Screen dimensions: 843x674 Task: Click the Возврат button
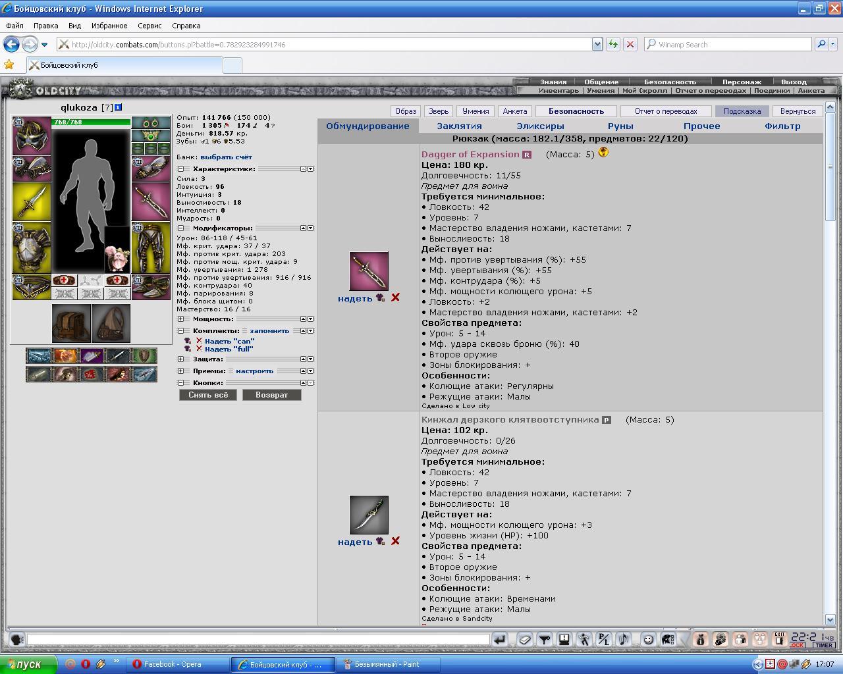point(272,395)
